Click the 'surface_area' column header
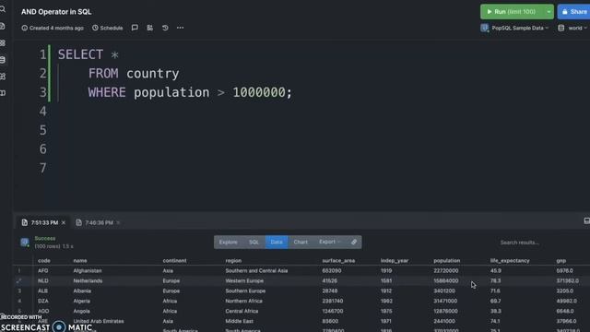Viewport: 590px width, 332px height. [x=338, y=260]
